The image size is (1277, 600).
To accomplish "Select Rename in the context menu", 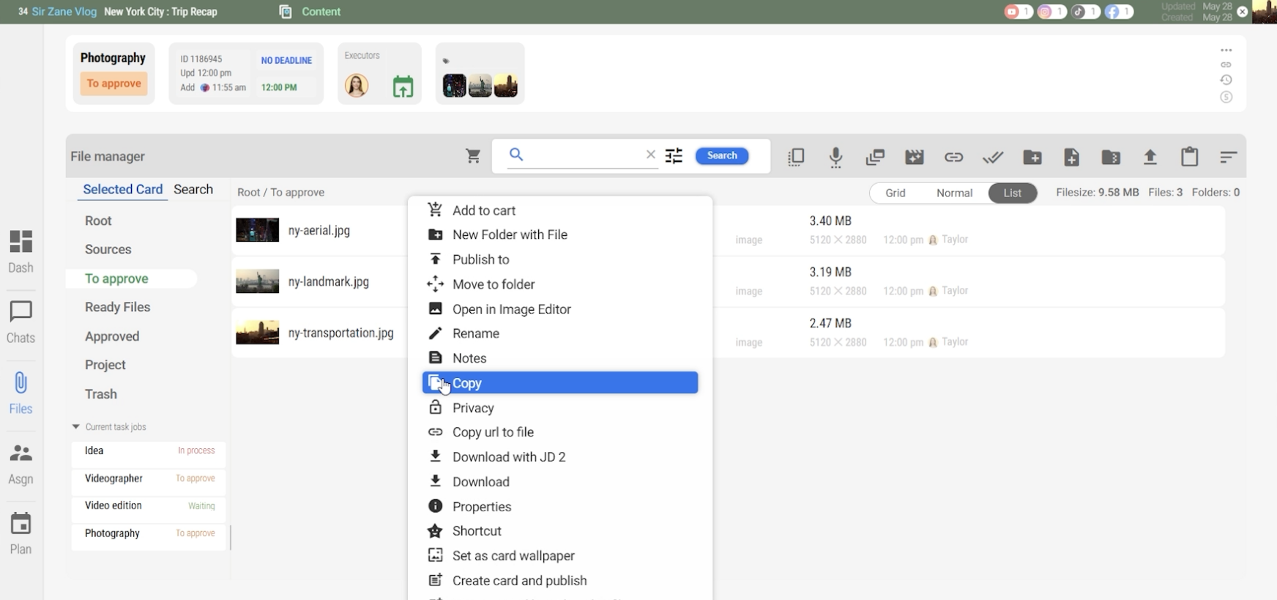I will point(475,333).
